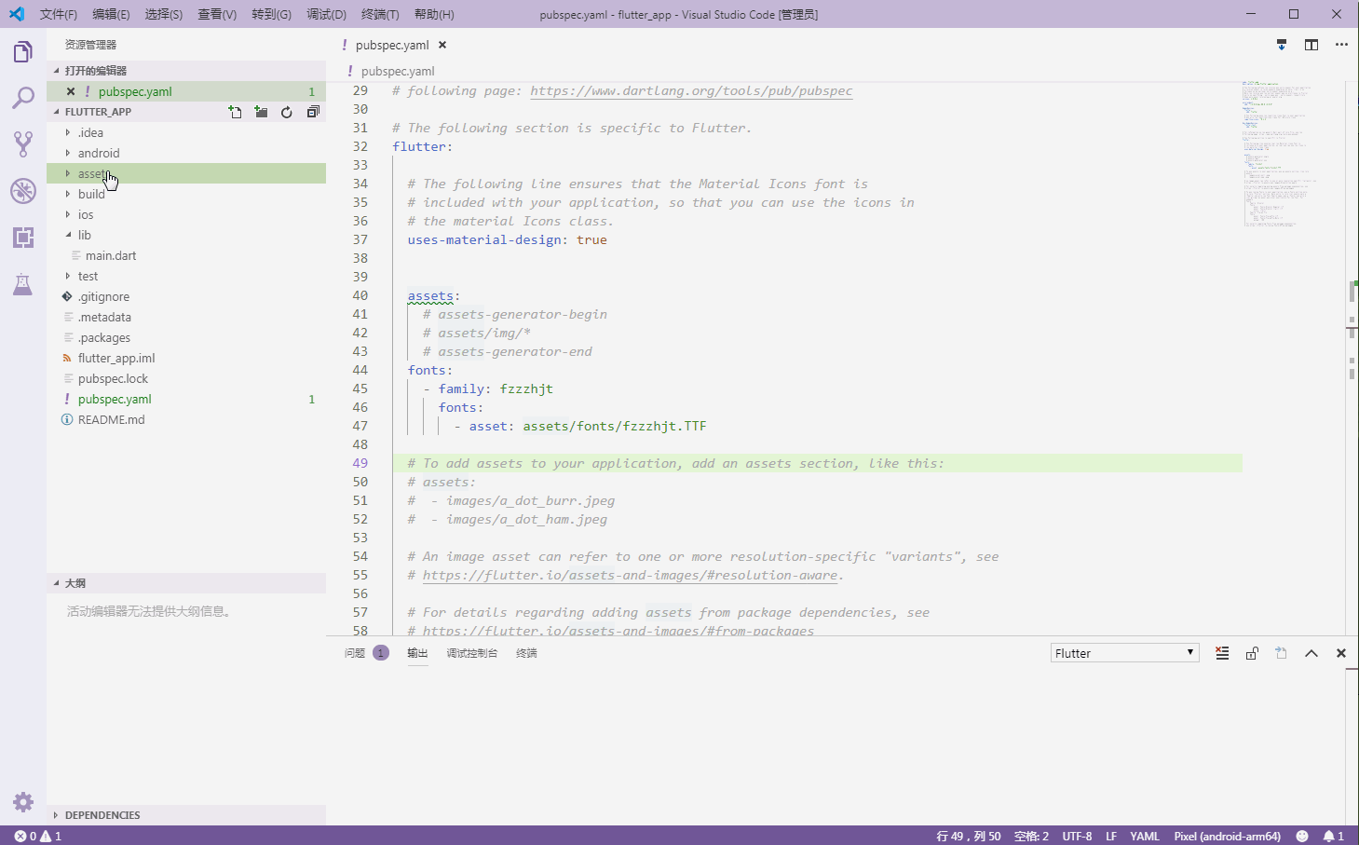This screenshot has width=1359, height=845.
Task: Expand the build folder
Action: pos(186,194)
